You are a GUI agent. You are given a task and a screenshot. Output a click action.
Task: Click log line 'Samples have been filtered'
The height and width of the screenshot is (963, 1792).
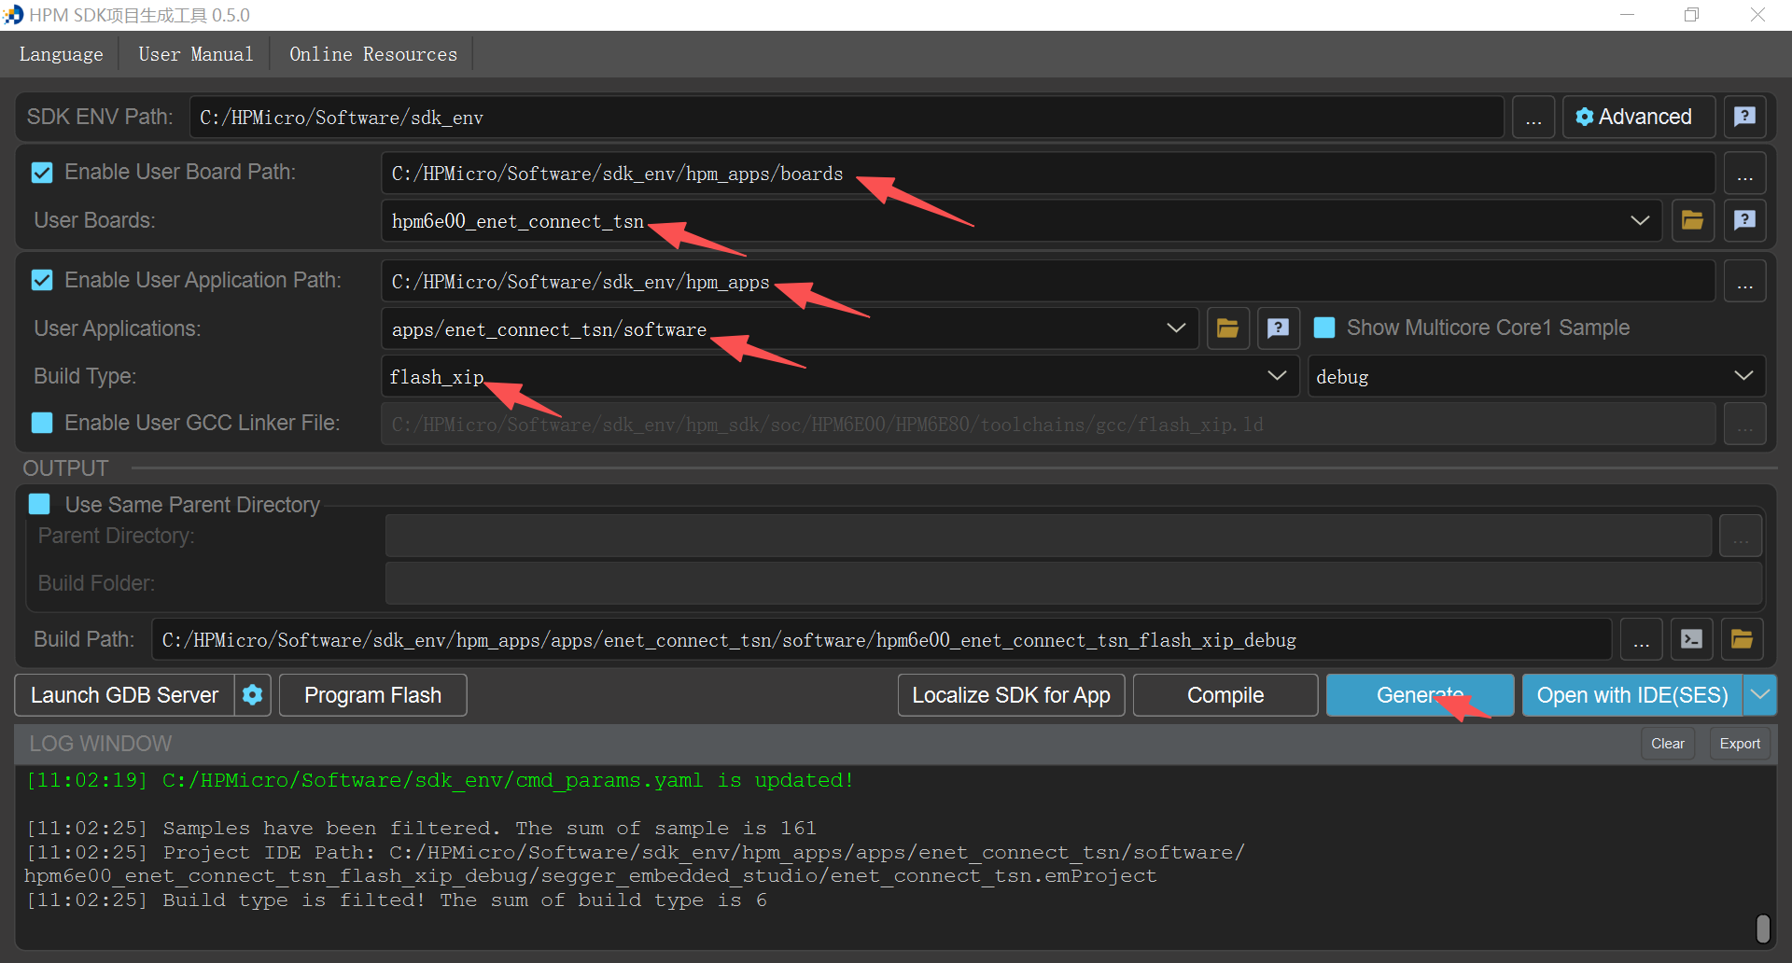421,828
